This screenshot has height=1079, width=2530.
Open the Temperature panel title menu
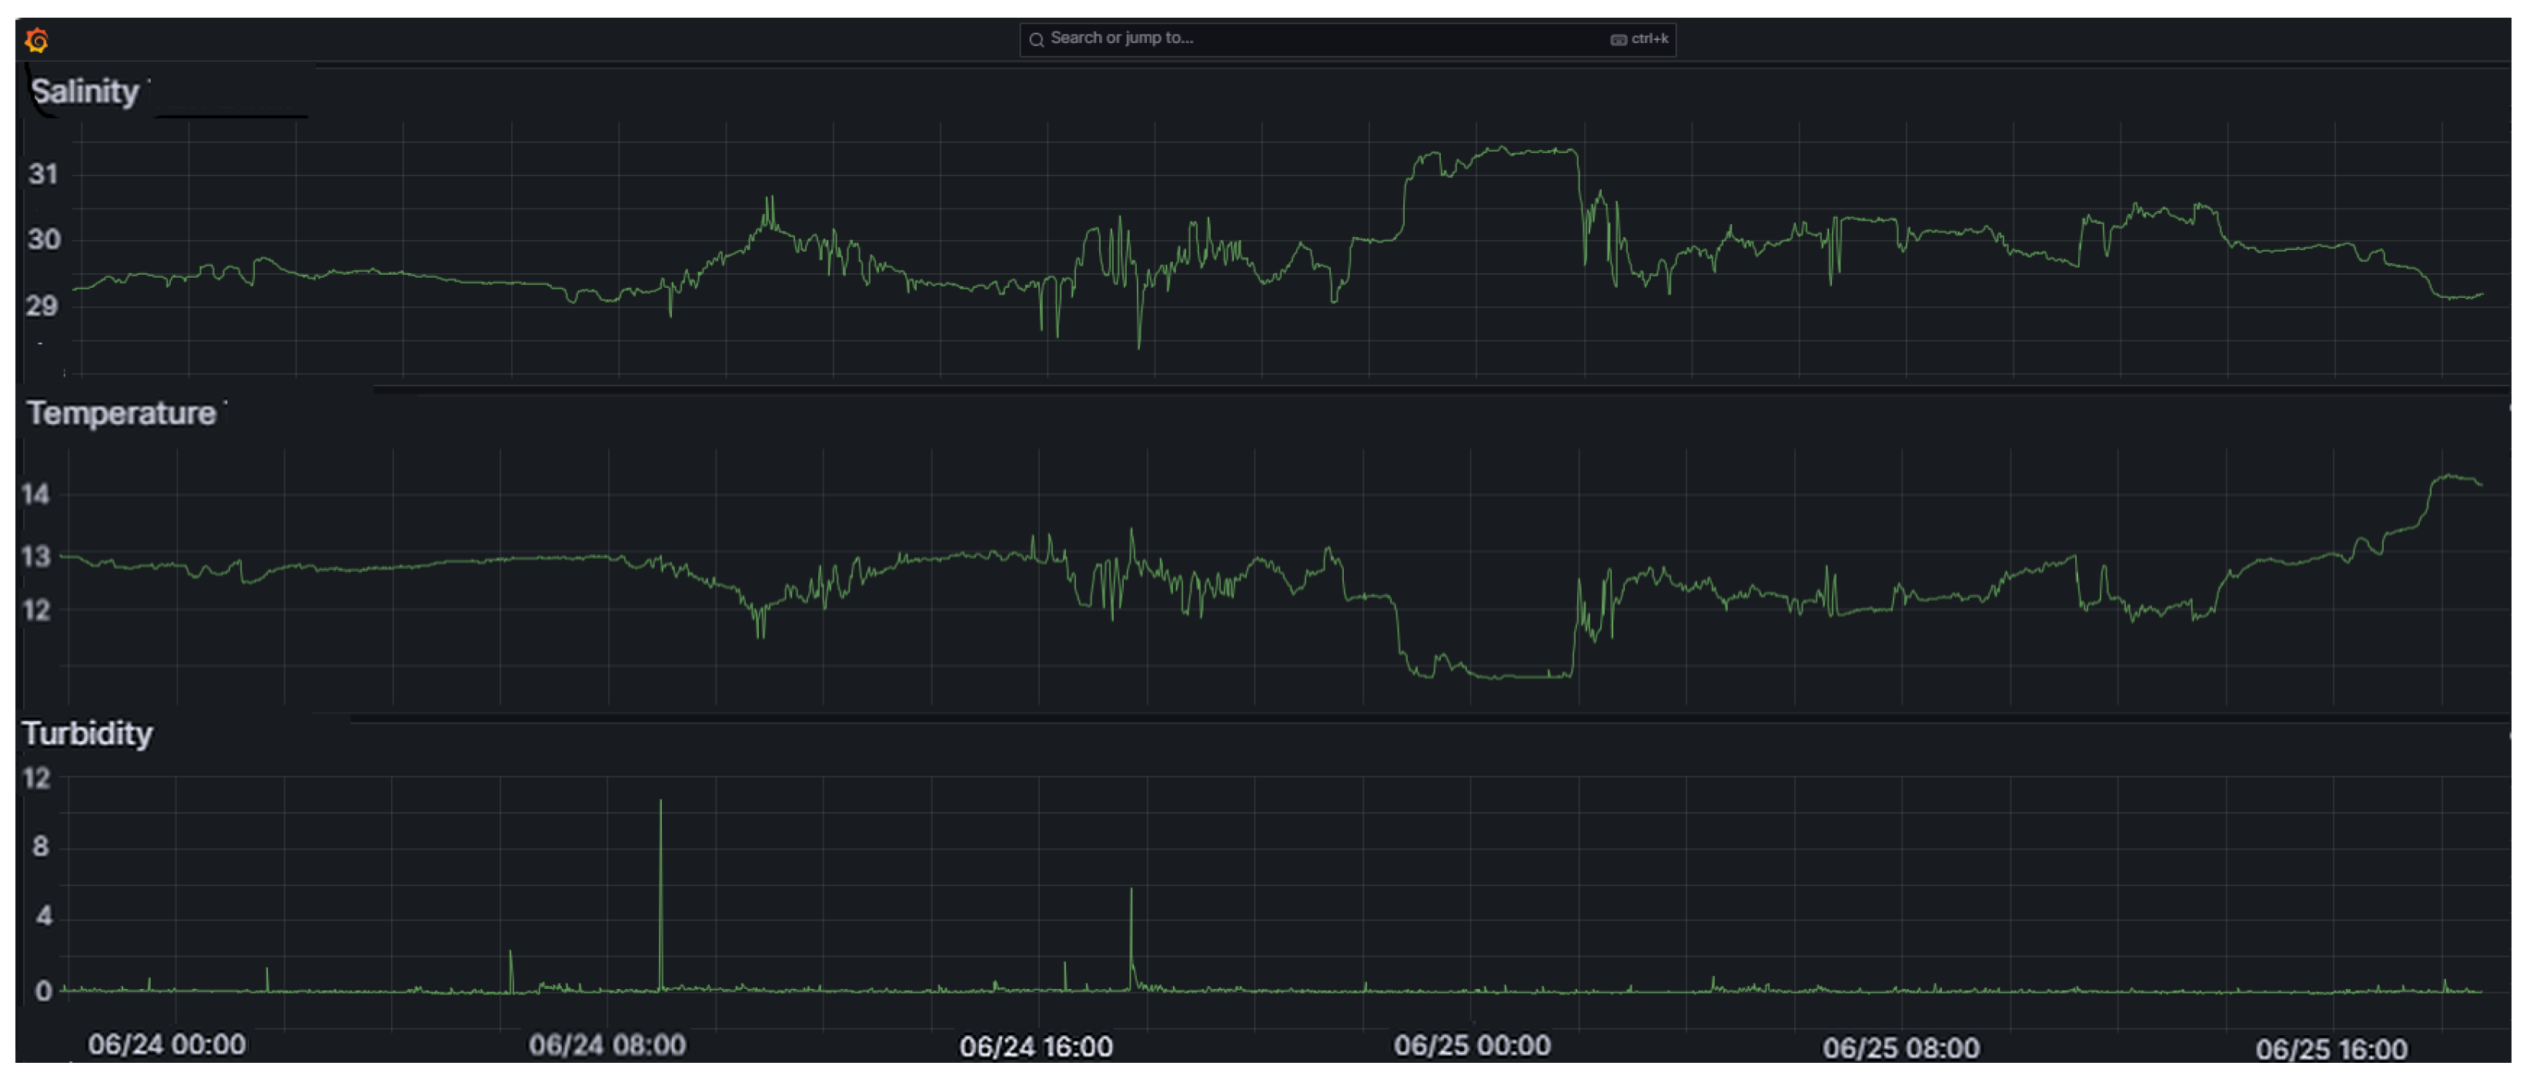coord(121,413)
